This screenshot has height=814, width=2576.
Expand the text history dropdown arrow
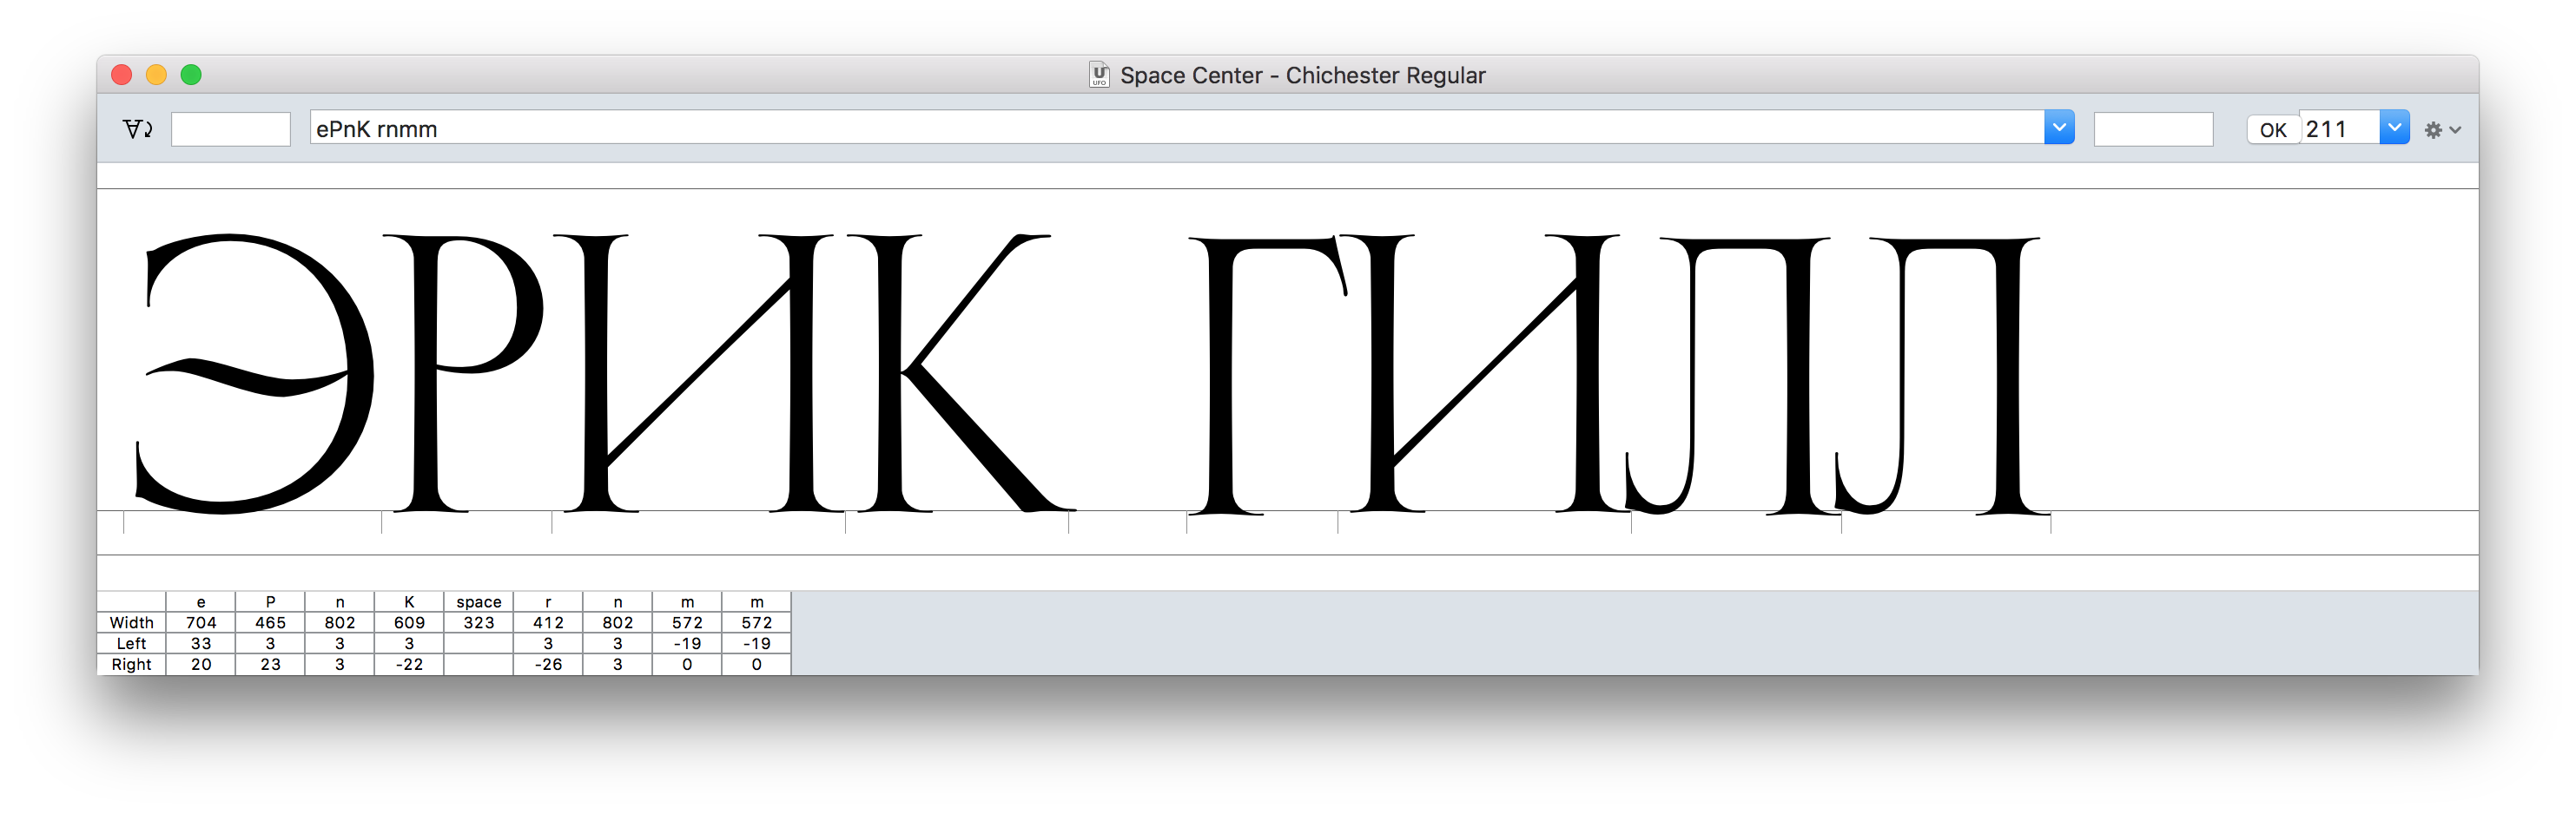2059,128
